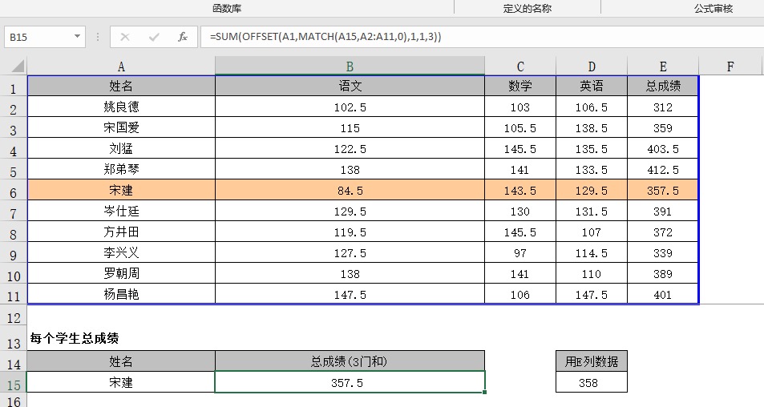The image size is (764, 407).
Task: Select column A header
Action: pyautogui.click(x=121, y=66)
